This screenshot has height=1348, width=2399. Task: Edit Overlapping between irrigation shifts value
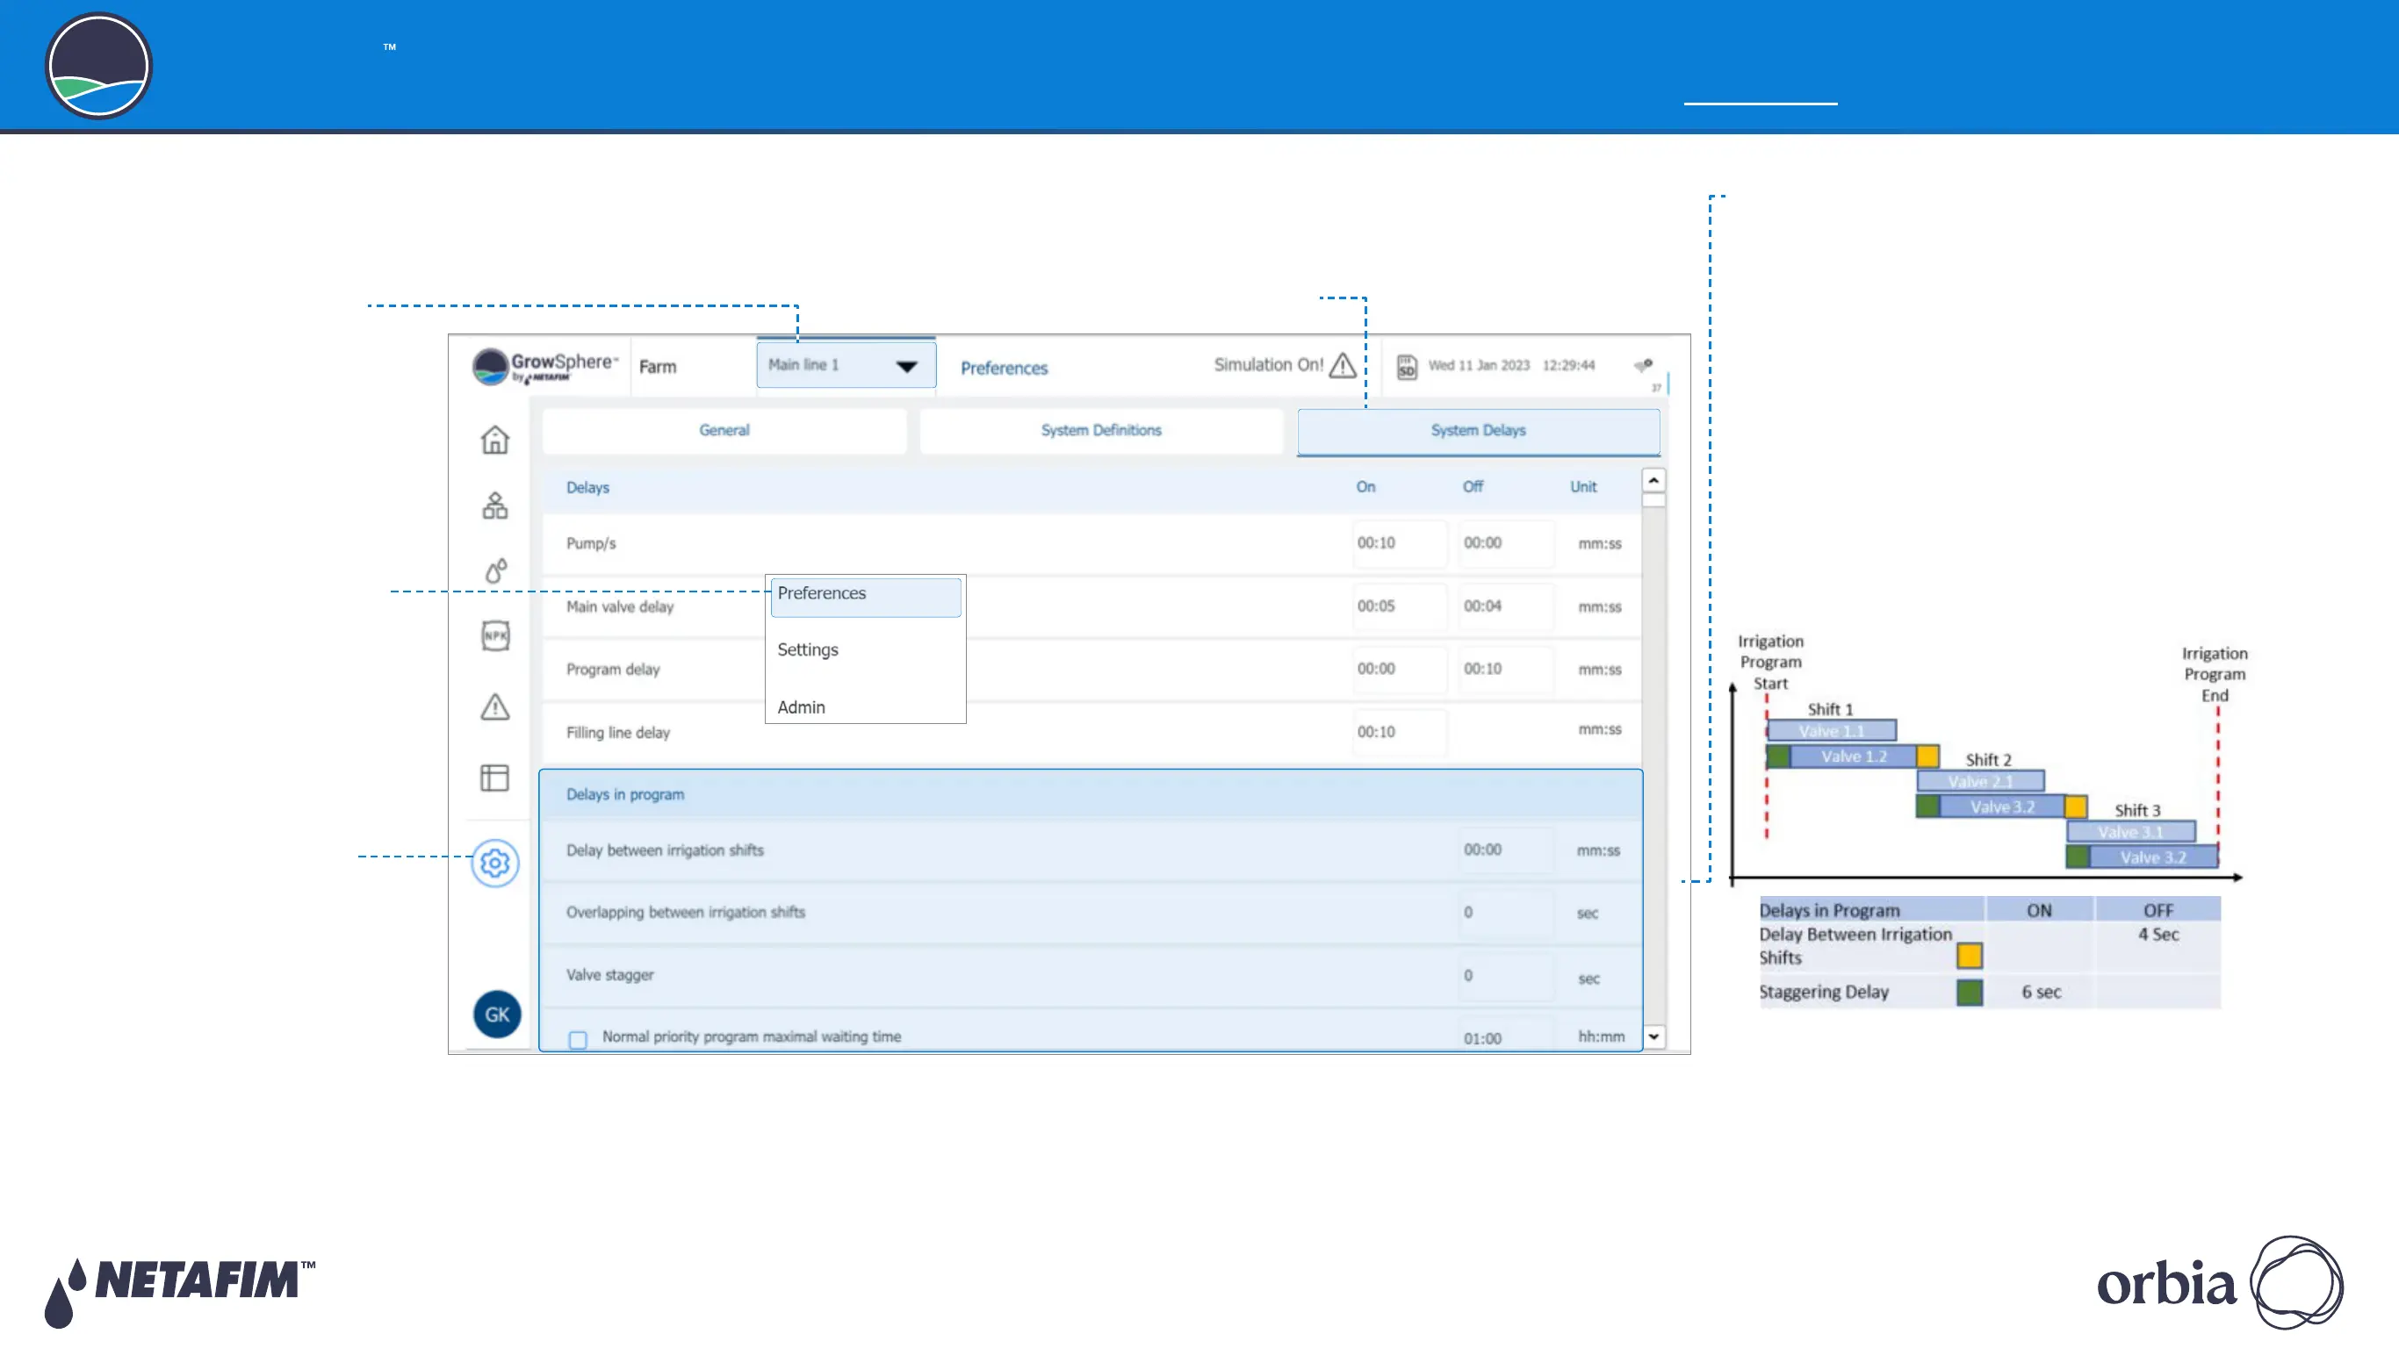(1505, 913)
